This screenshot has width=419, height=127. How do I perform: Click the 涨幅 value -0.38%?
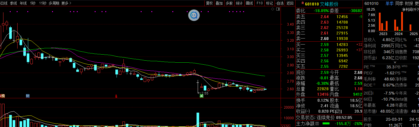[x=322, y=83]
